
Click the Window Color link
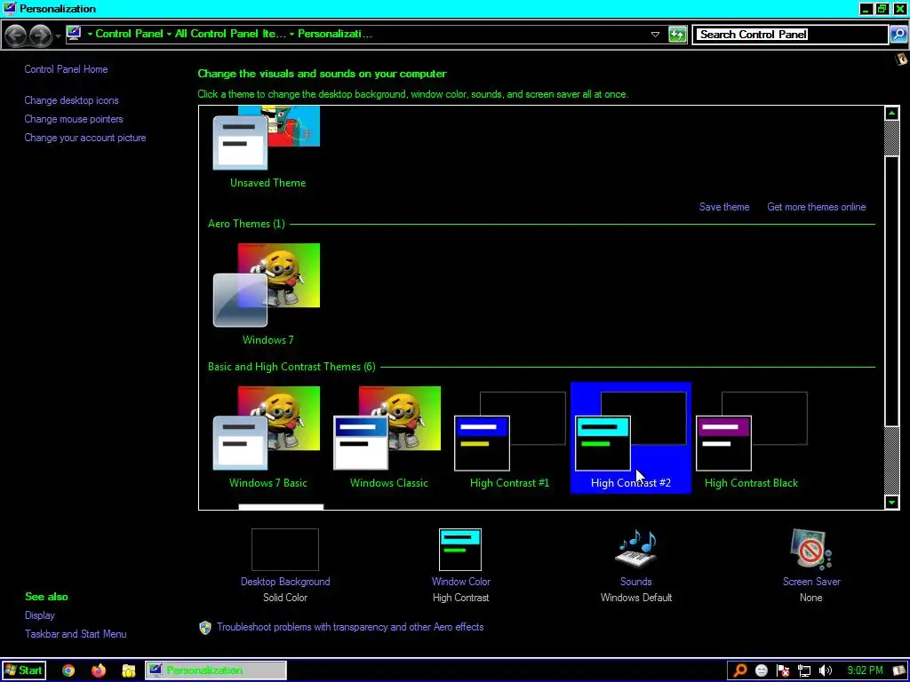click(x=461, y=582)
